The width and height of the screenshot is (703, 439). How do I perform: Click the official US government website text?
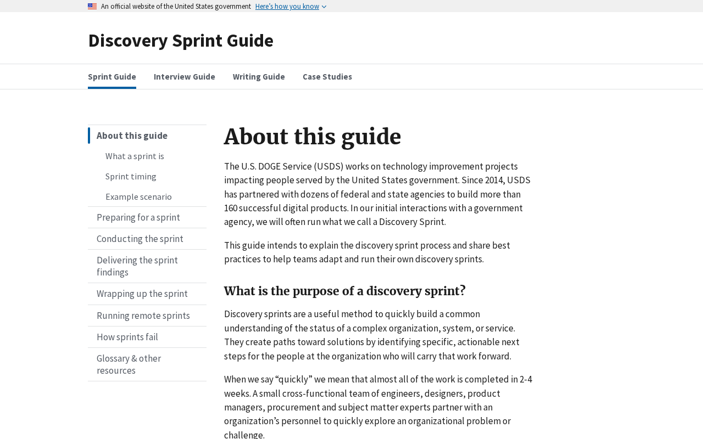(176, 7)
